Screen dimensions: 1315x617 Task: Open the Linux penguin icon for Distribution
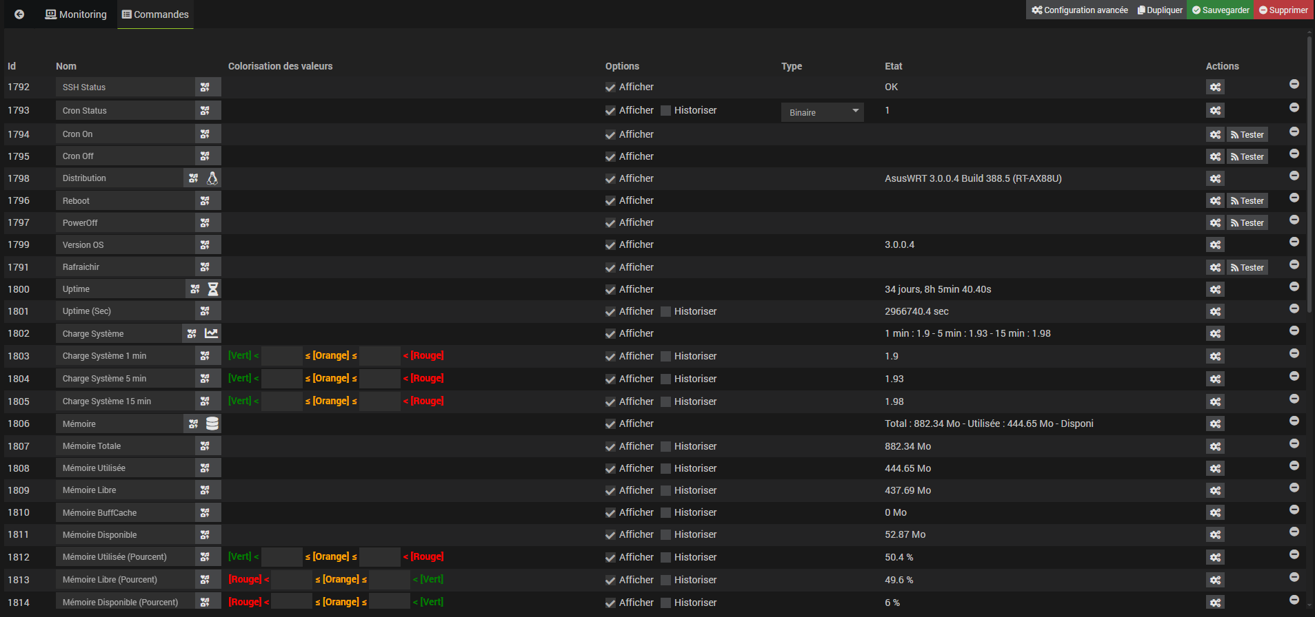(x=212, y=178)
